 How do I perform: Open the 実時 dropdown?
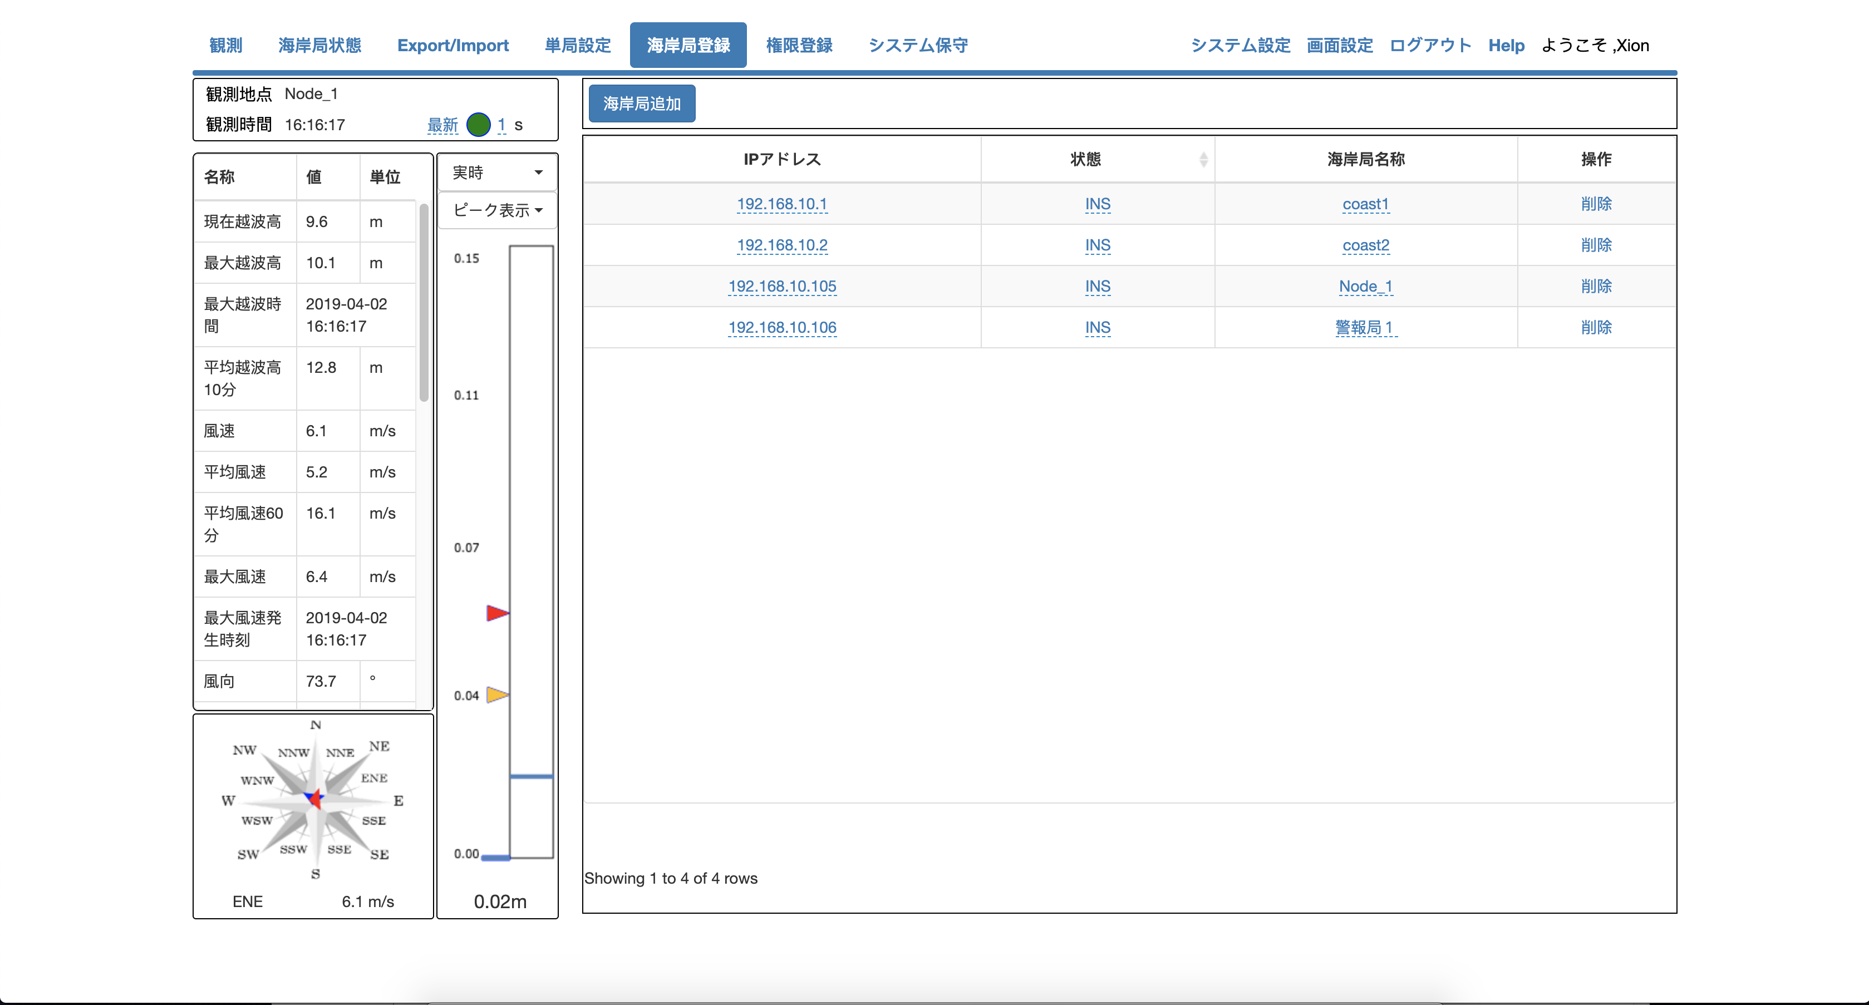[497, 173]
